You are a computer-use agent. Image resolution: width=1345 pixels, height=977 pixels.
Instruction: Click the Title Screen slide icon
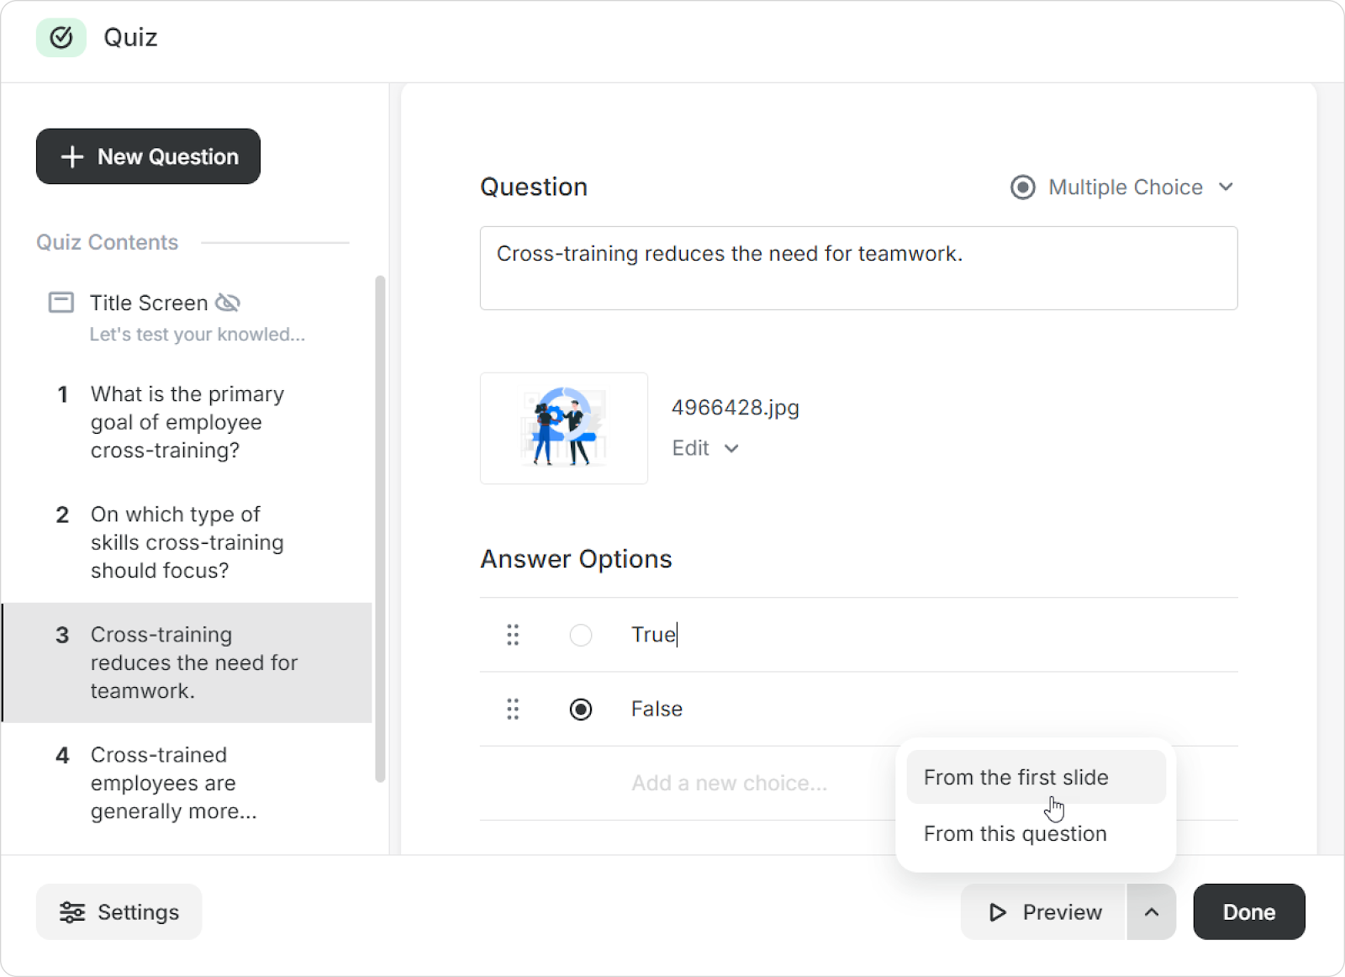[61, 303]
